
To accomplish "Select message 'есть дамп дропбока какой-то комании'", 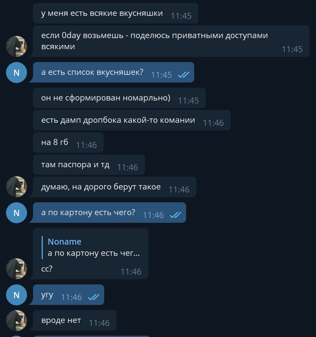I will 132,120.
